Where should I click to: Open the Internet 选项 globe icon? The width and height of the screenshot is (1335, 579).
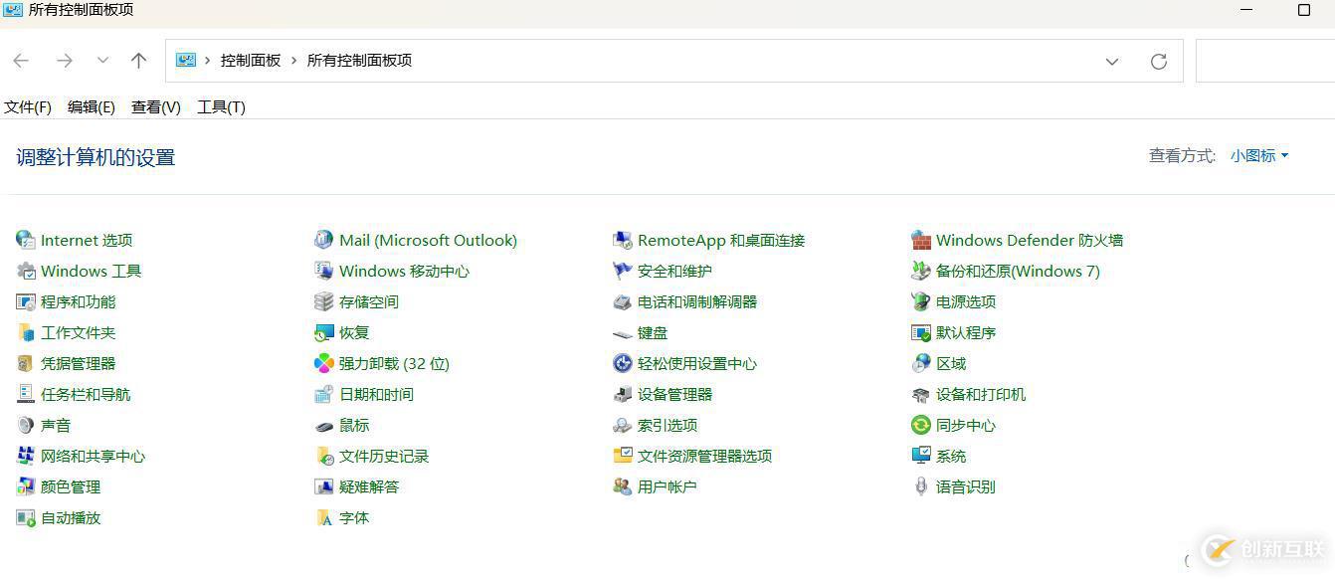pyautogui.click(x=25, y=240)
